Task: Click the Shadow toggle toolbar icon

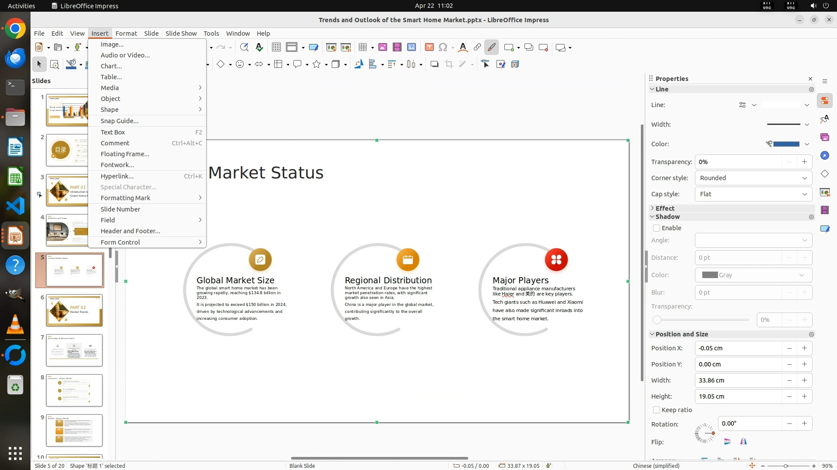Action: click(434, 64)
